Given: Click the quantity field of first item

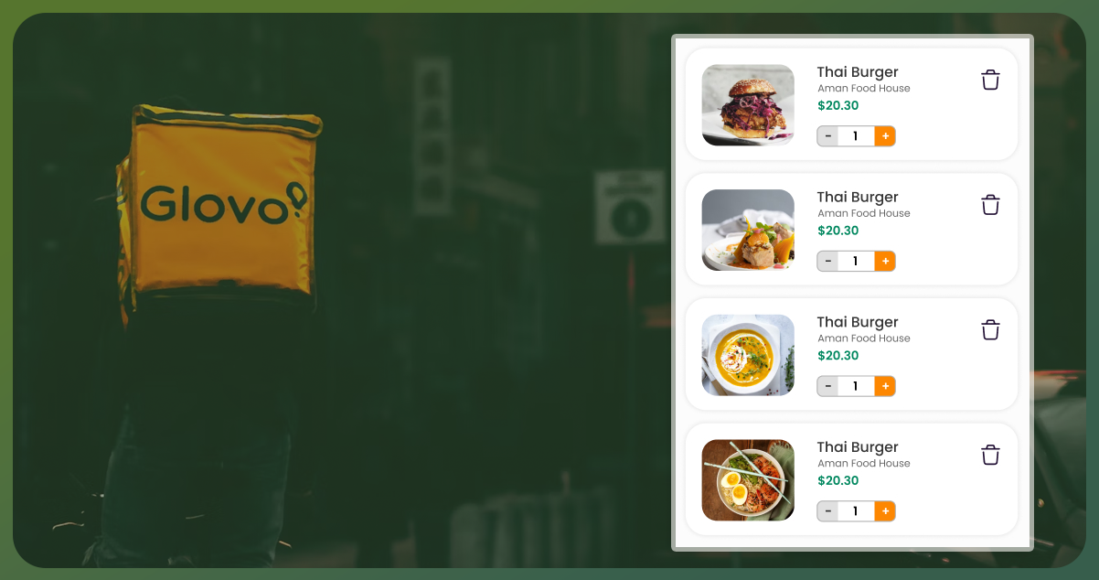Looking at the screenshot, I should tap(856, 136).
